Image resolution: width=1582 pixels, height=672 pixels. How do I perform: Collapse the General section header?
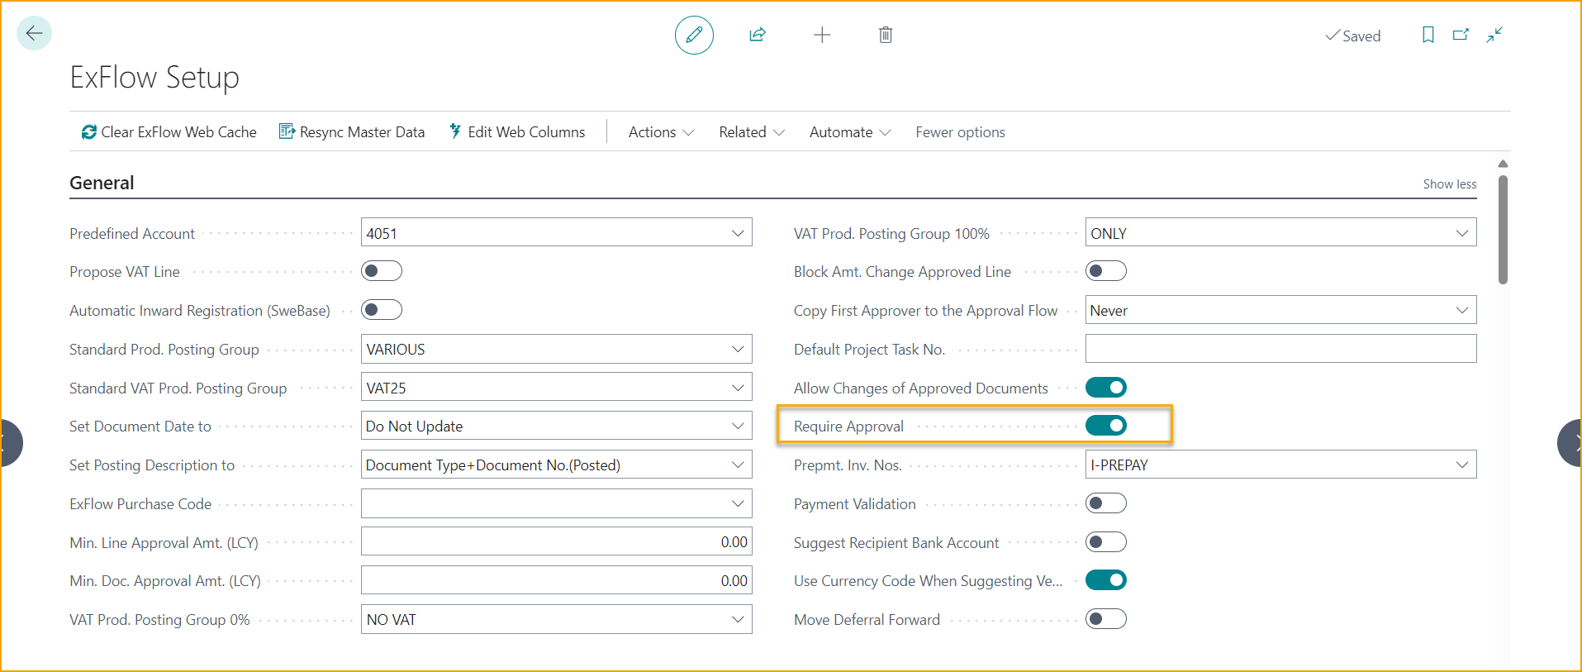click(x=102, y=183)
